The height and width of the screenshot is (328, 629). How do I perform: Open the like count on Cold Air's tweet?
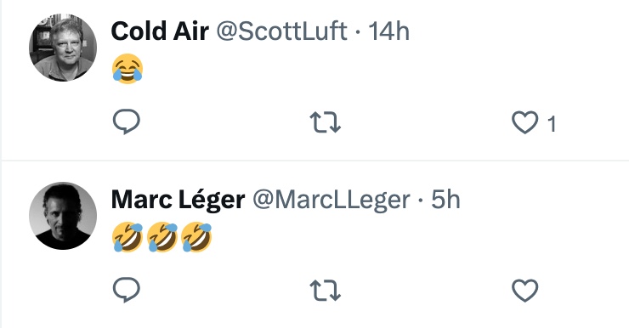(x=552, y=123)
